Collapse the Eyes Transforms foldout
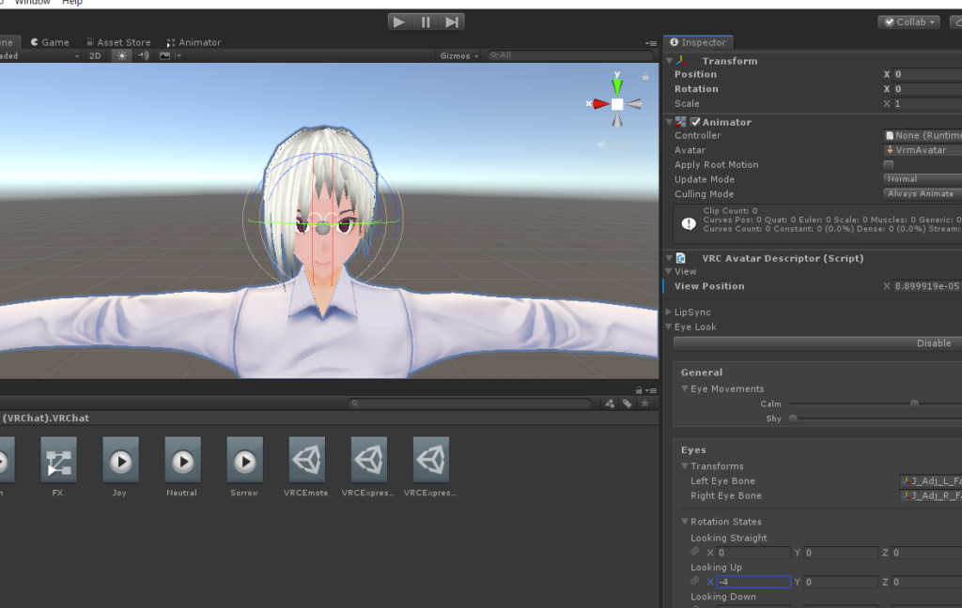The width and height of the screenshot is (962, 608). click(x=685, y=465)
